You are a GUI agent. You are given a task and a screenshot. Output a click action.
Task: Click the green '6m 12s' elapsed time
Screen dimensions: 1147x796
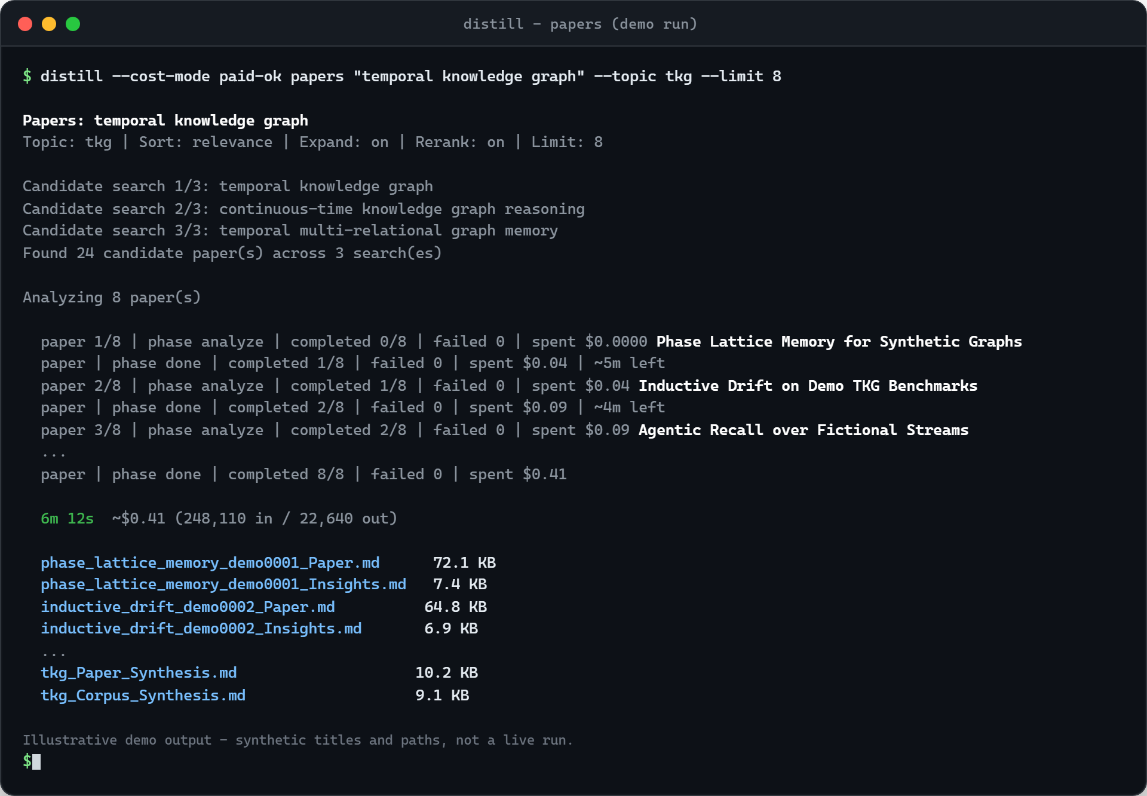tap(67, 519)
